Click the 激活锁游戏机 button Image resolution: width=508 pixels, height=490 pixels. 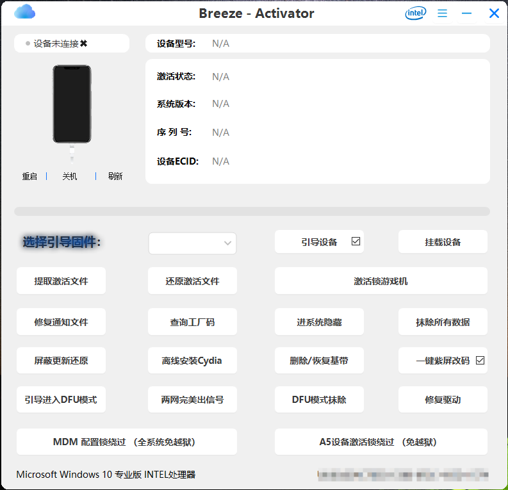tap(381, 281)
